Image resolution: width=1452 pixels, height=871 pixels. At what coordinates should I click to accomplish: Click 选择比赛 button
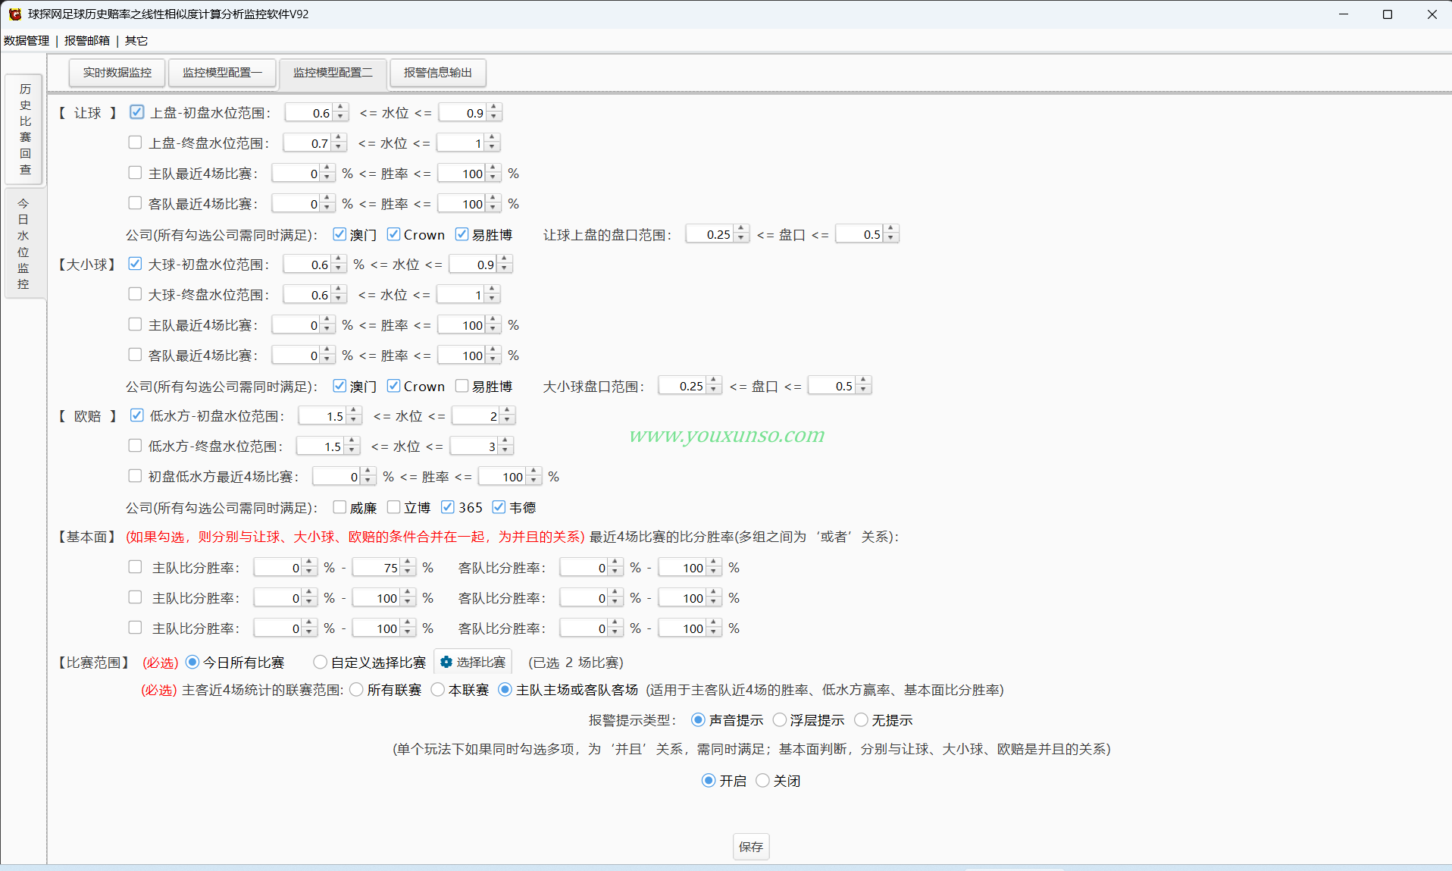point(473,662)
